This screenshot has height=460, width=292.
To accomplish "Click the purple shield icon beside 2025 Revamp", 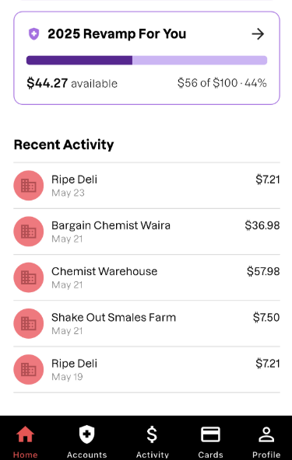I will [33, 34].
